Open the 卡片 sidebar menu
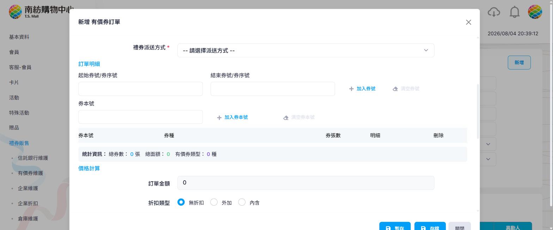This screenshot has height=230, width=553. (14, 83)
